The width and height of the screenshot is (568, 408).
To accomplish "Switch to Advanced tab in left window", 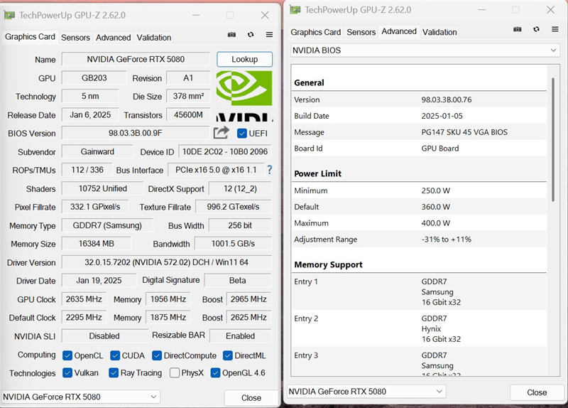I will point(113,38).
